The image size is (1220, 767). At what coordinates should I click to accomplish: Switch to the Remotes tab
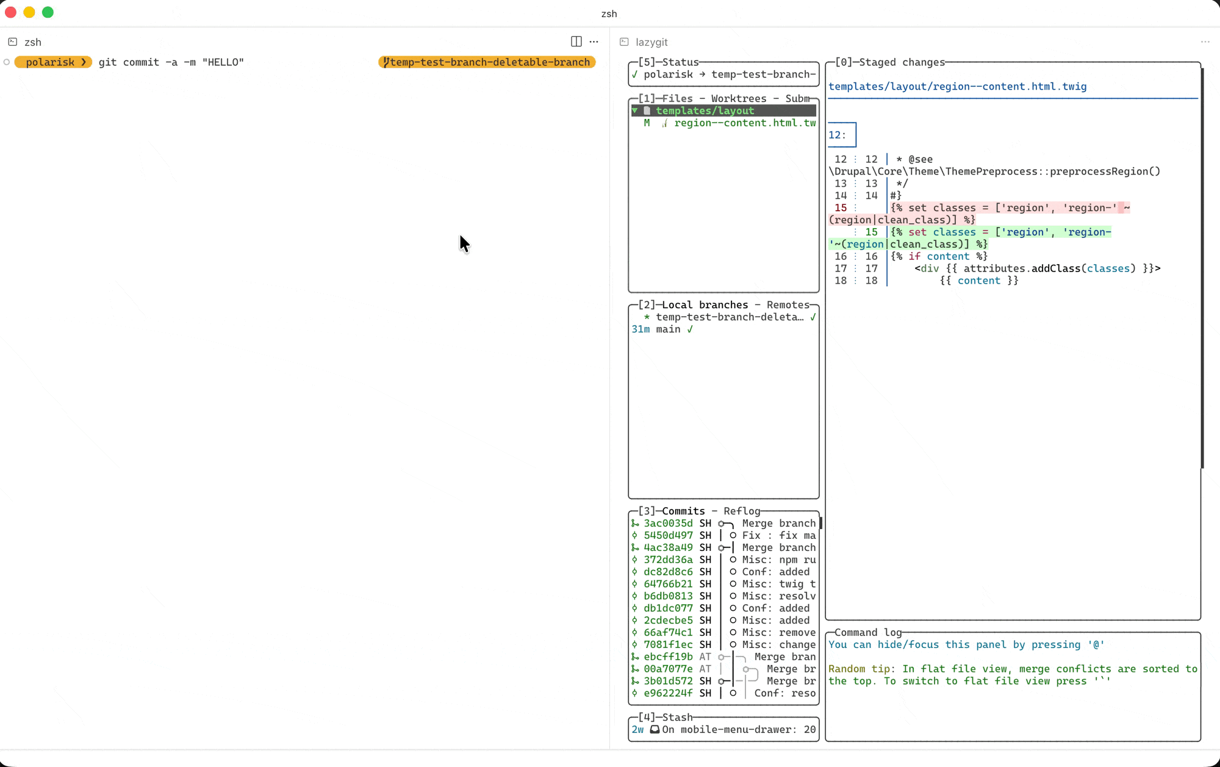(788, 304)
